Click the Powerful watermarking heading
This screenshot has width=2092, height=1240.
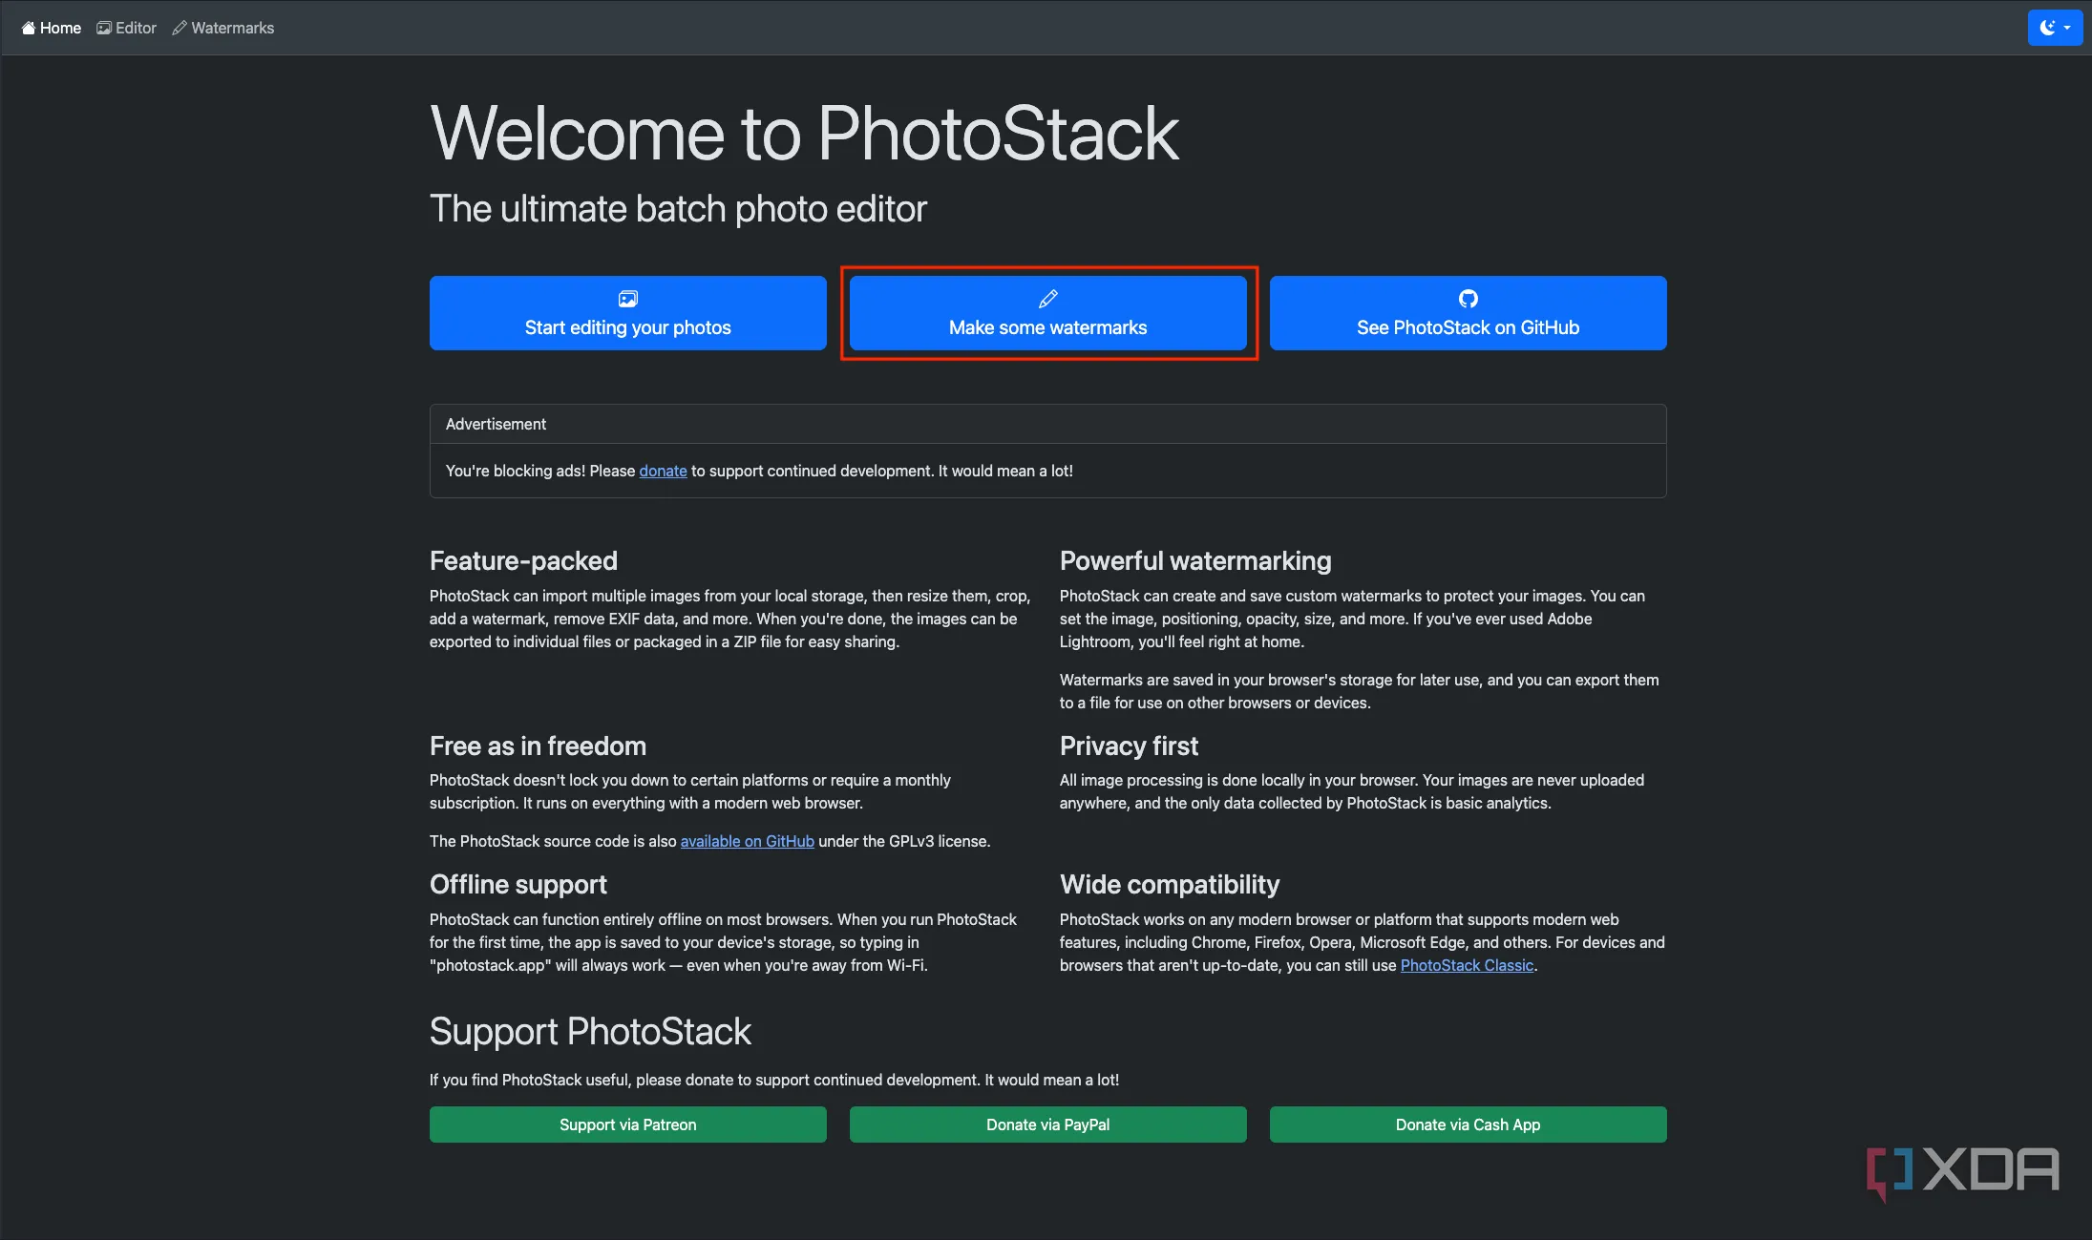[x=1195, y=560]
